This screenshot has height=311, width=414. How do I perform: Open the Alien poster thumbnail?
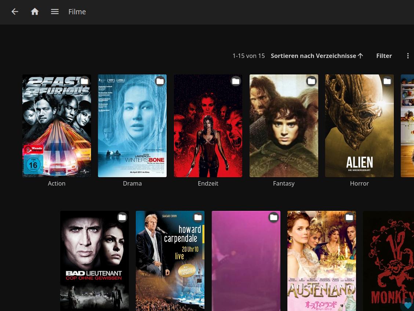359,126
